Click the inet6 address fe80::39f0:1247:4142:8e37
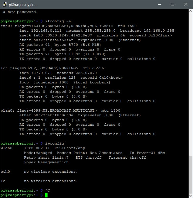The height and width of the screenshot is (198, 193). [x=63, y=35]
